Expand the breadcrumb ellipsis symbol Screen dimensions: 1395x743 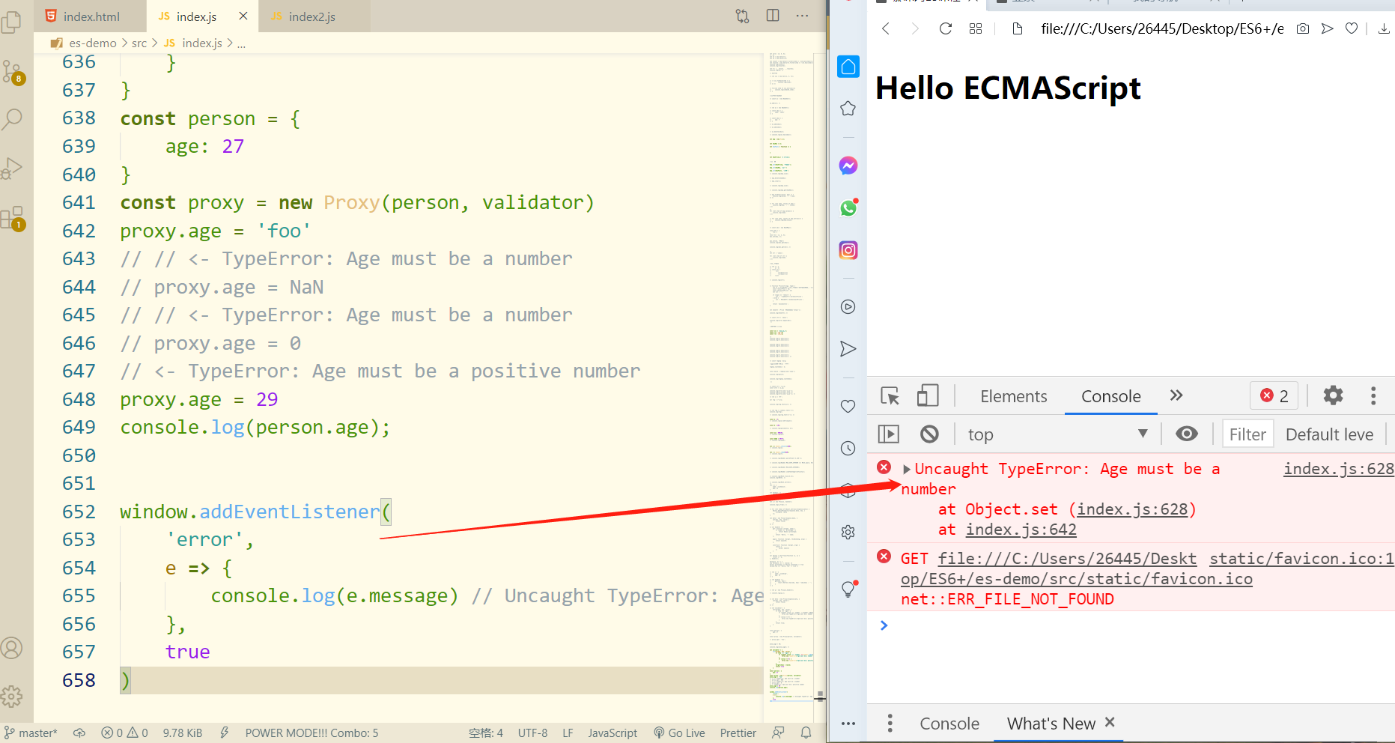(241, 43)
